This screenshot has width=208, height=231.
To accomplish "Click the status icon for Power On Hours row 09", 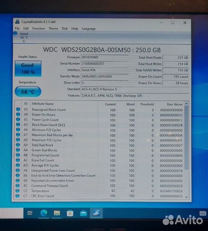I will (18, 114).
